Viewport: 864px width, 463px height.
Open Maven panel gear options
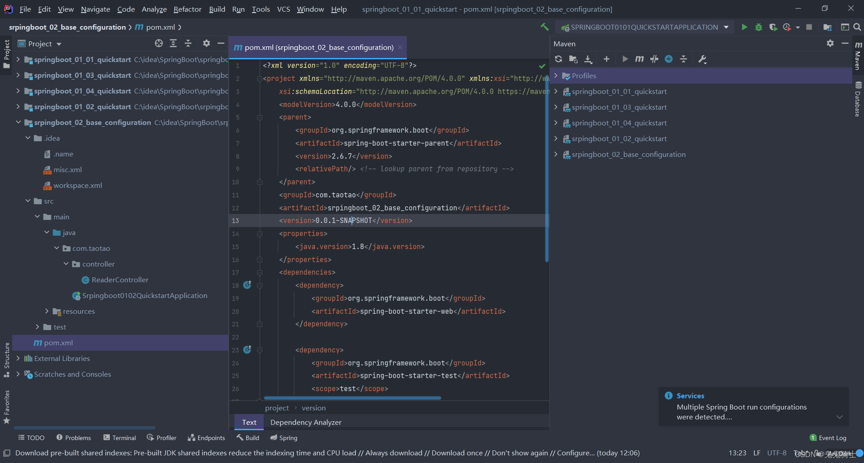830,43
